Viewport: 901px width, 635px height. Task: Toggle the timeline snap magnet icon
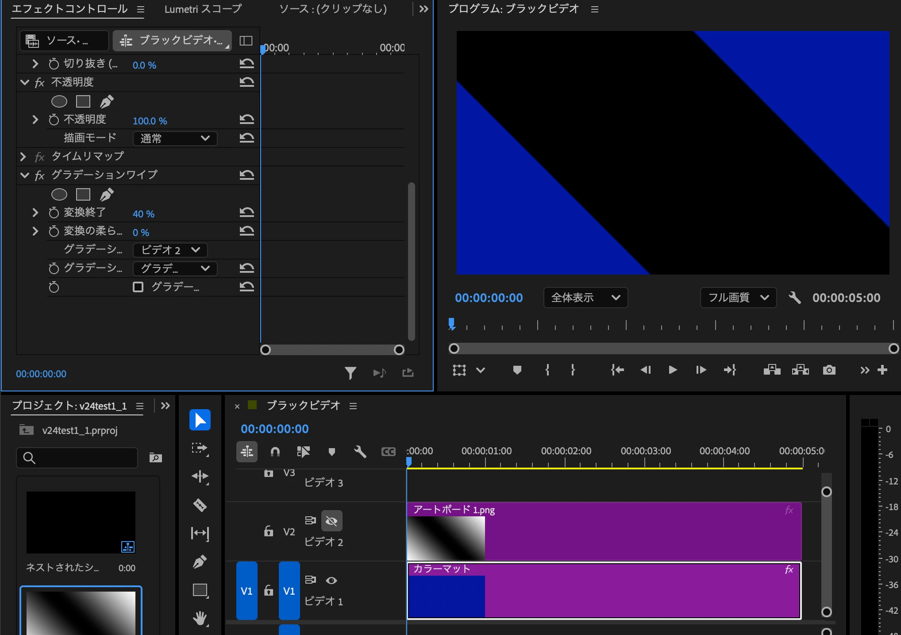tap(275, 451)
